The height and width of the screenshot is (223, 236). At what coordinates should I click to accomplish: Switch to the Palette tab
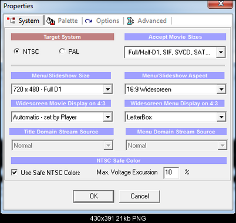tap(63, 20)
